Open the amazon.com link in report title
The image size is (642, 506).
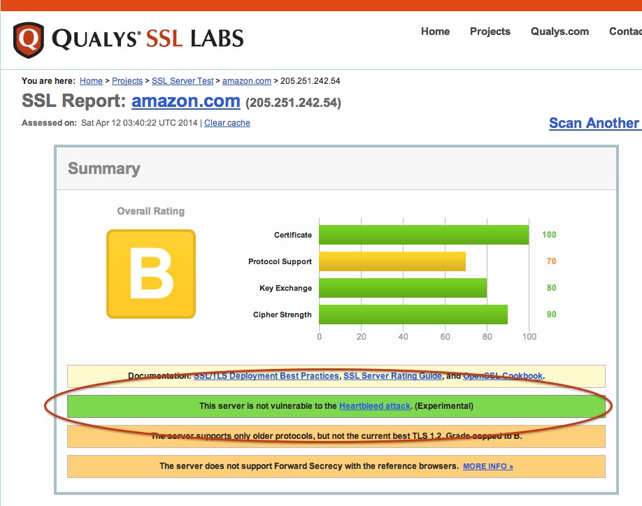coord(186,101)
